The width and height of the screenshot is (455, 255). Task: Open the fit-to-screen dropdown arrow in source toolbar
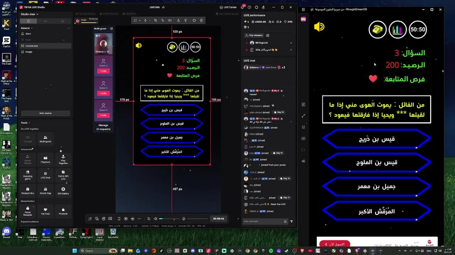pyautogui.click(x=140, y=21)
